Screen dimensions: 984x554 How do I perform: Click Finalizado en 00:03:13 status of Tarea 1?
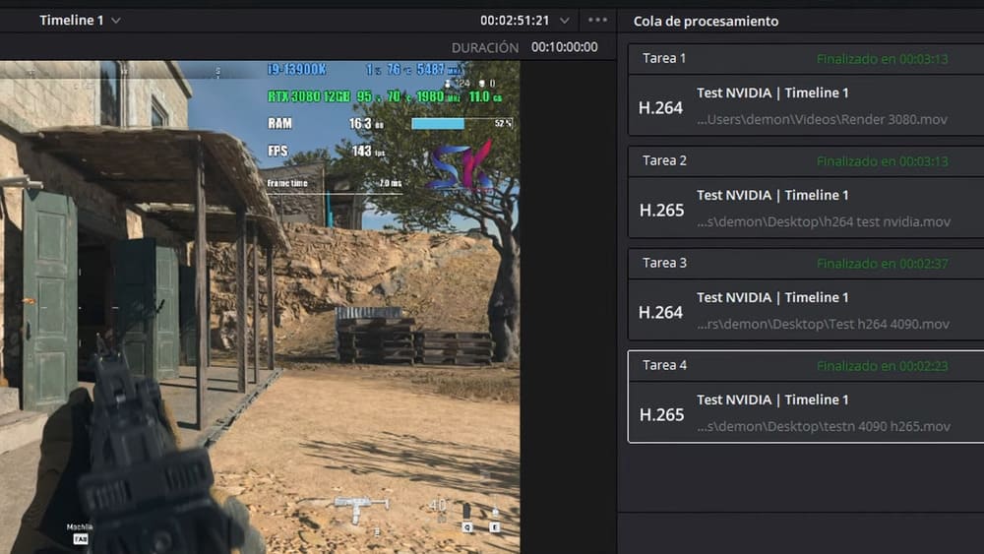883,59
